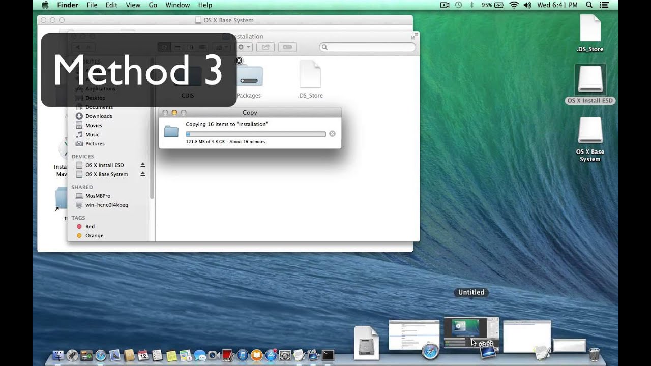Eject OS X Install ESD from sidebar
The image size is (651, 366).
143,165
